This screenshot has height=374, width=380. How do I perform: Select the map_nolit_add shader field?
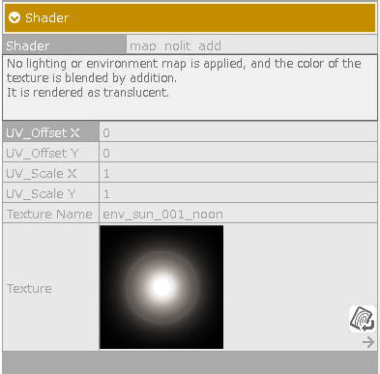click(251, 45)
